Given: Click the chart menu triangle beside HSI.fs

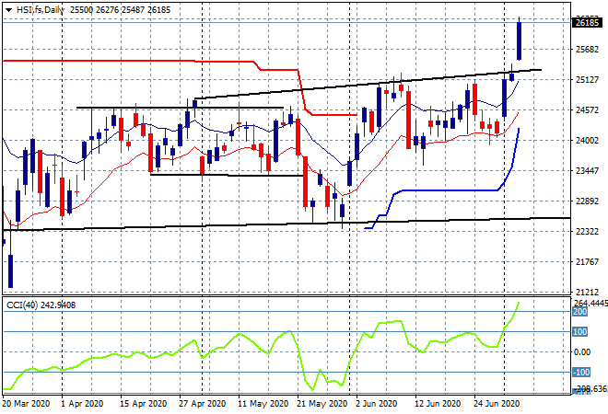Looking at the screenshot, I should (8, 10).
